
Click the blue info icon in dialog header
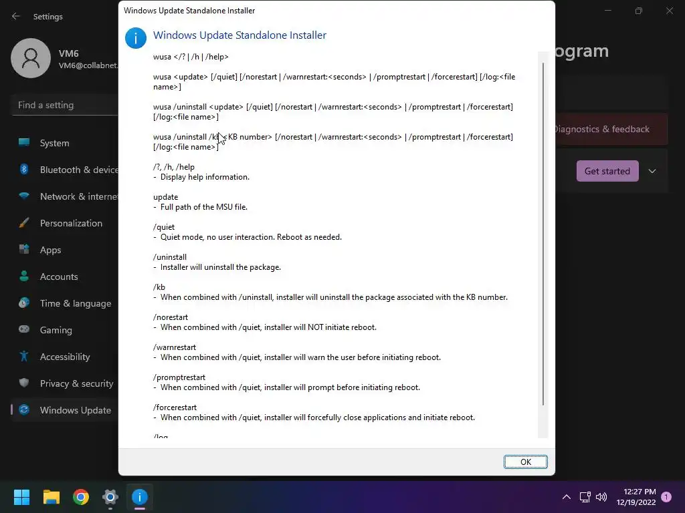(x=135, y=38)
